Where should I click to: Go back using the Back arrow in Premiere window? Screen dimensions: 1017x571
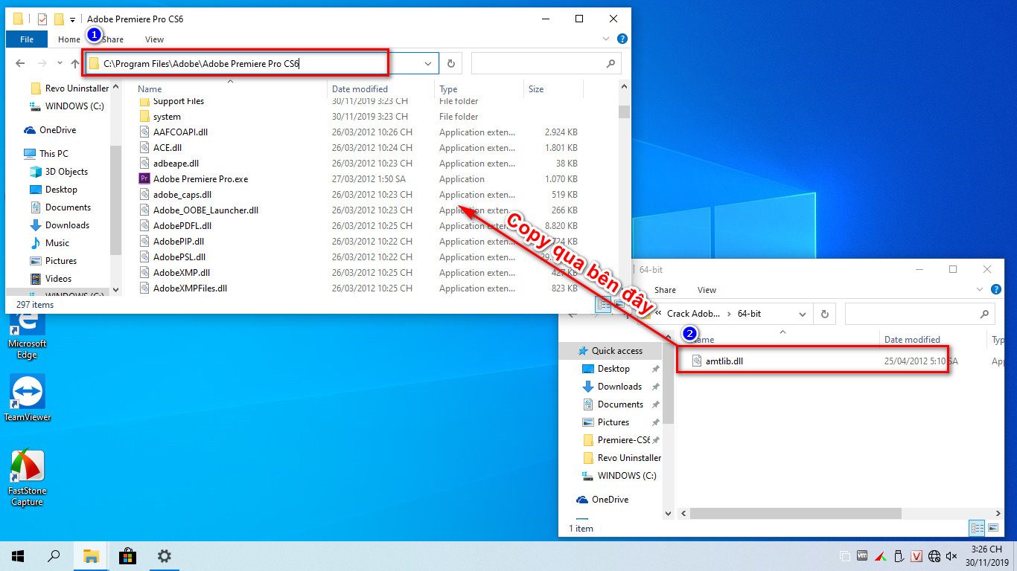coord(20,64)
